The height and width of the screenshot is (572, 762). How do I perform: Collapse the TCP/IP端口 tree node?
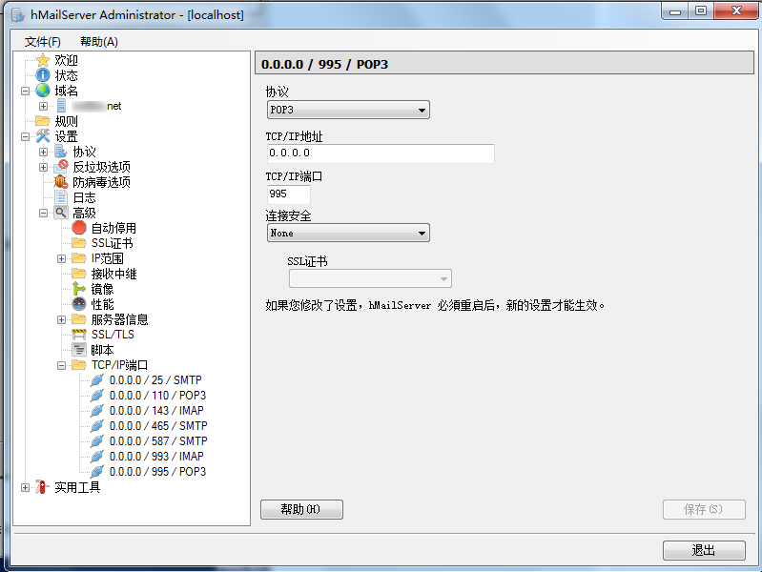coord(61,365)
